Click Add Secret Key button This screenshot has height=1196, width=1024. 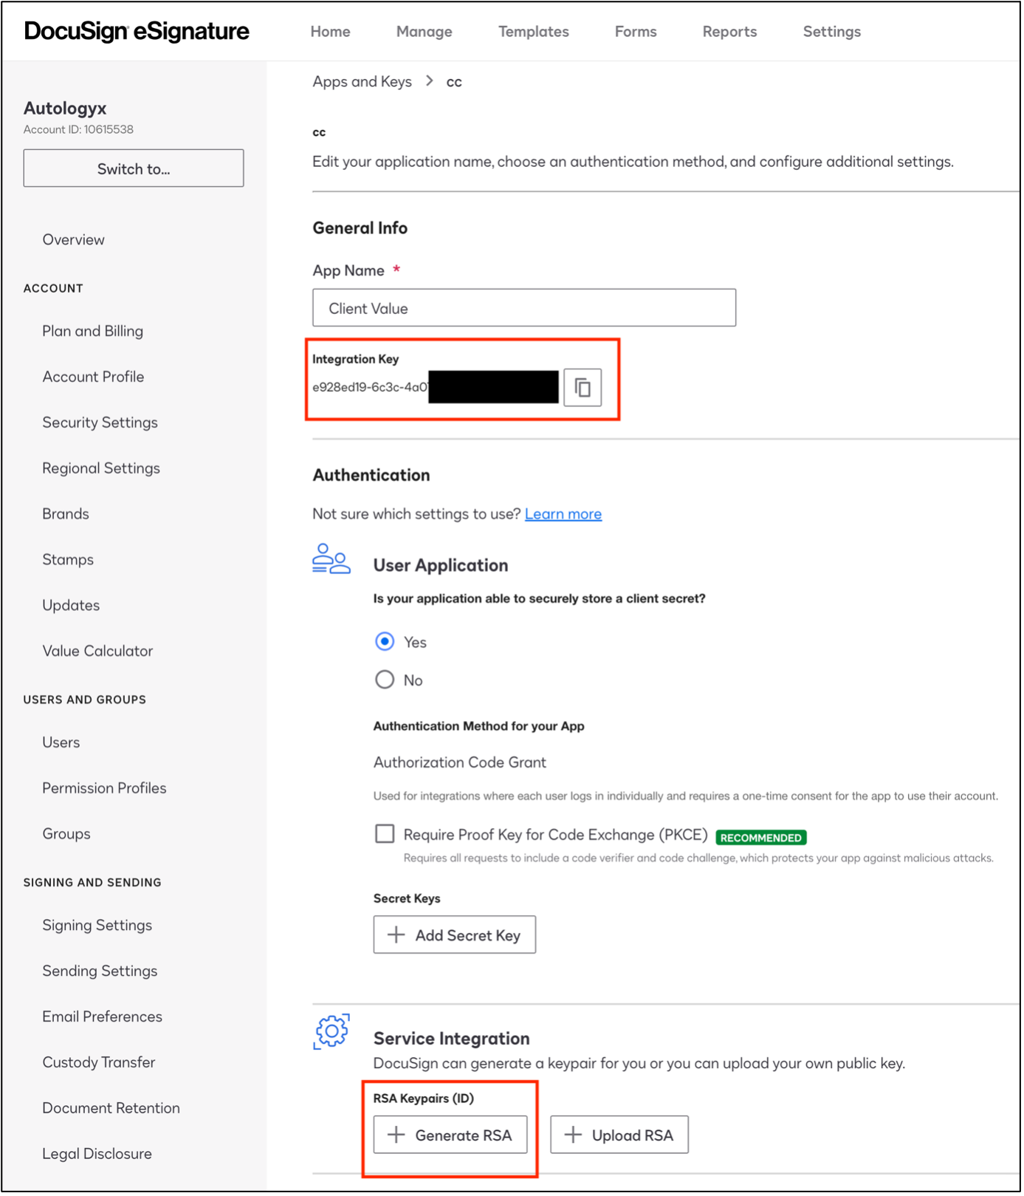[x=456, y=937]
